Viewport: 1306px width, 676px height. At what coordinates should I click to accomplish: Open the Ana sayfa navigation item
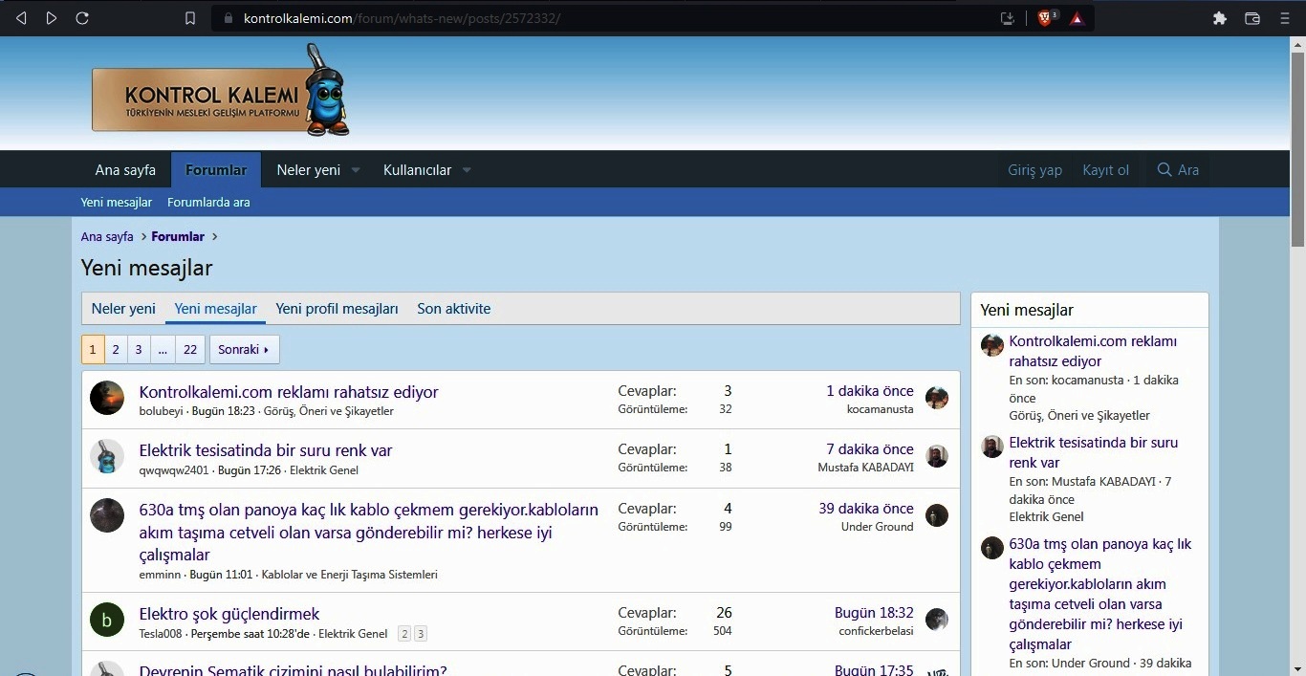125,170
